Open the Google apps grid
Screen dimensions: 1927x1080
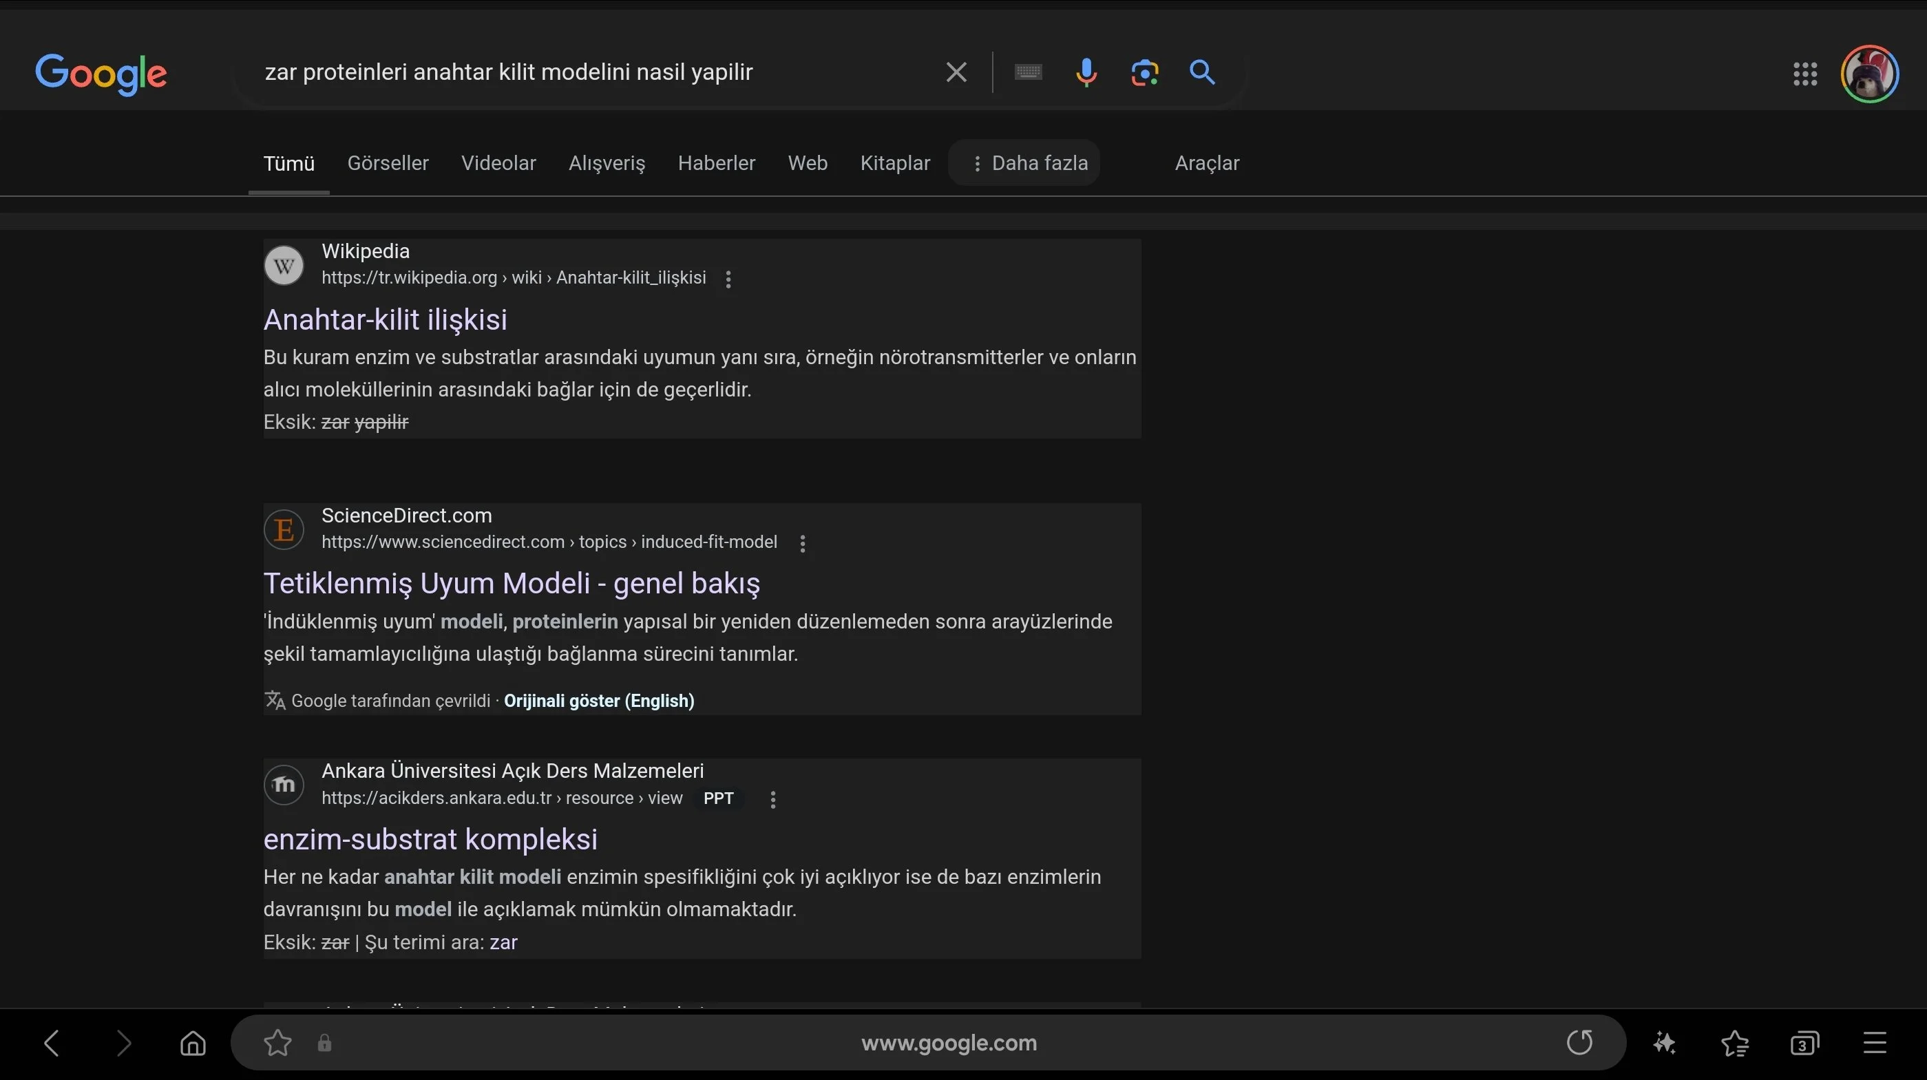(1805, 73)
